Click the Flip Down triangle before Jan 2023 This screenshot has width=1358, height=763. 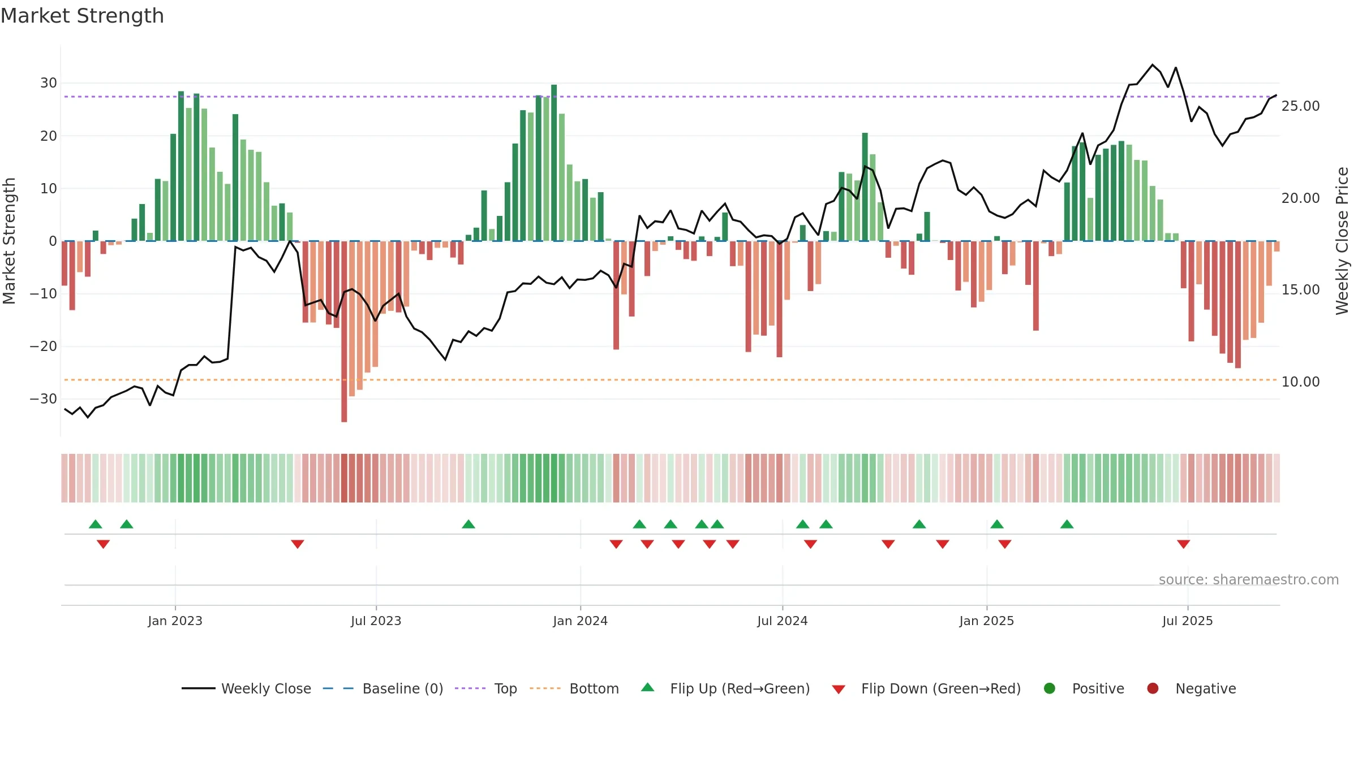click(x=103, y=544)
